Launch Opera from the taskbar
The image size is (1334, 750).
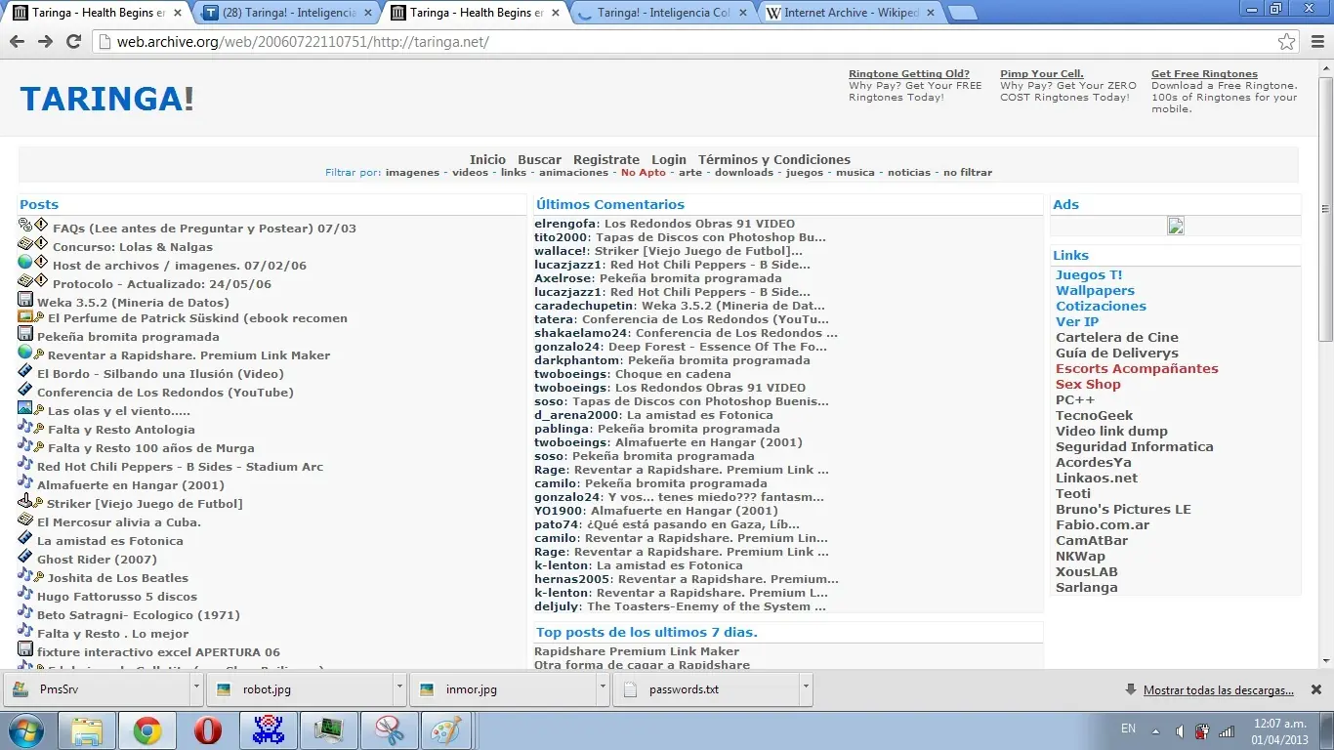click(x=208, y=730)
